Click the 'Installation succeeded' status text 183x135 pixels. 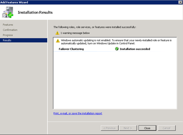tap(135, 49)
